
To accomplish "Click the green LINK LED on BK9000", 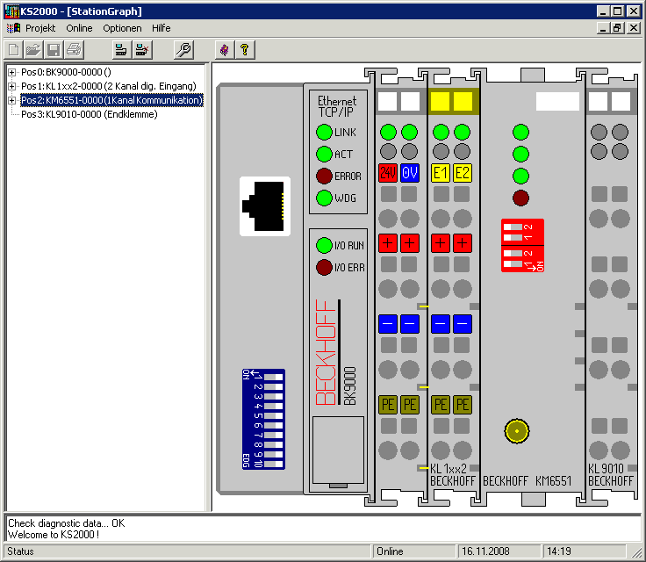I will [x=324, y=133].
